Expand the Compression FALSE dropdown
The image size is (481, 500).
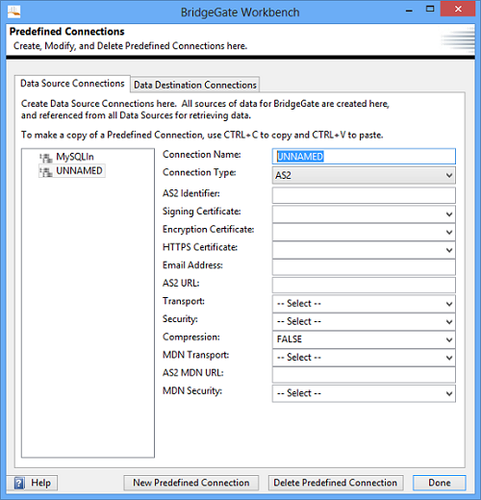coord(364,339)
